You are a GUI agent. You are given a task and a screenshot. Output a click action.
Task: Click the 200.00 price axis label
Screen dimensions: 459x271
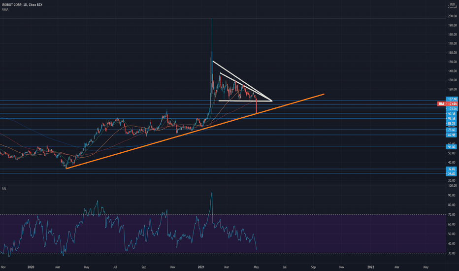[452, 16]
